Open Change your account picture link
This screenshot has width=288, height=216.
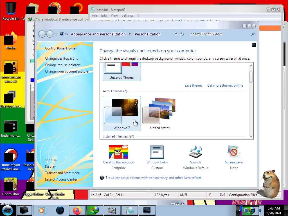pyautogui.click(x=67, y=71)
